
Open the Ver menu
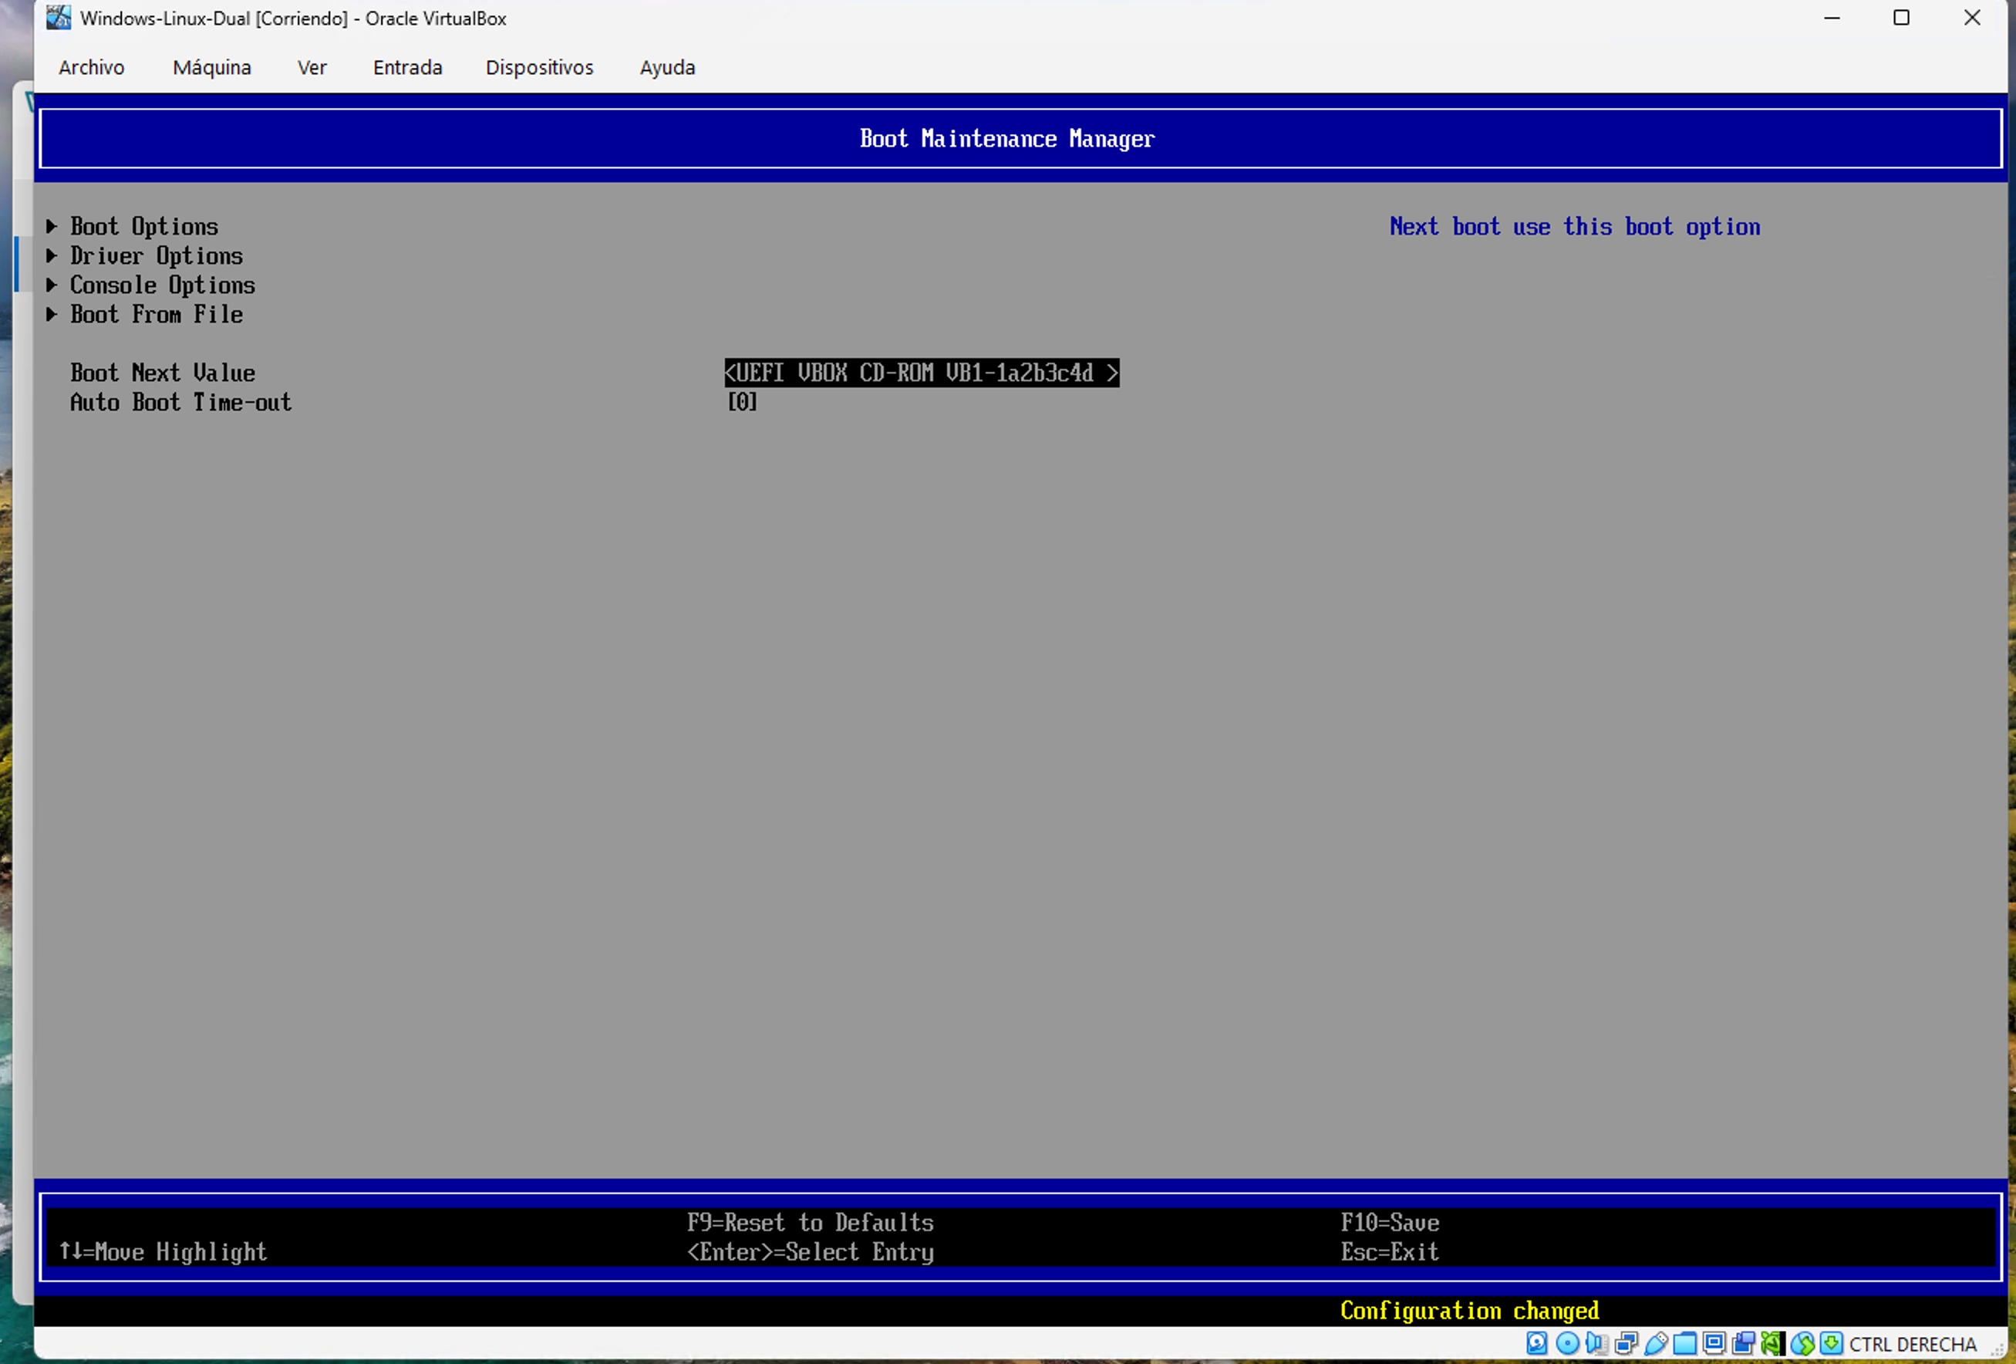point(312,67)
